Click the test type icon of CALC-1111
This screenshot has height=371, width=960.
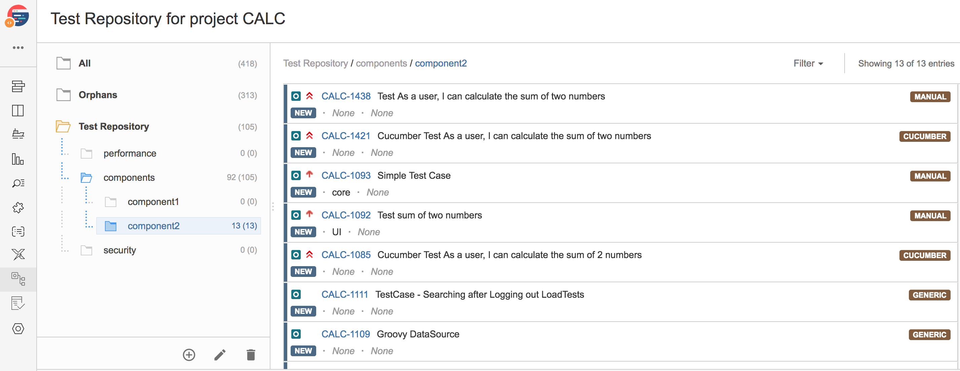click(x=296, y=294)
